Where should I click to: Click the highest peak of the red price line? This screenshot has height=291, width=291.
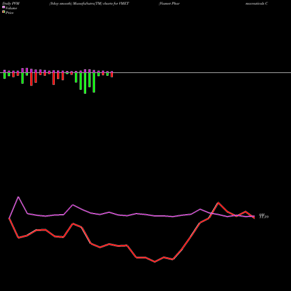tap(218, 203)
